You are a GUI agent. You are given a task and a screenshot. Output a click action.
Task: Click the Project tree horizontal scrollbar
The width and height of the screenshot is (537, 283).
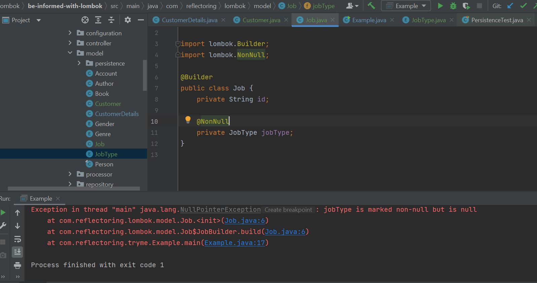(x=74, y=189)
